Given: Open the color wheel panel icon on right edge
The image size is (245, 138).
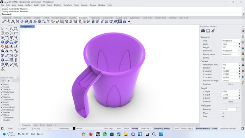Looking at the screenshot, I should 243,36.
